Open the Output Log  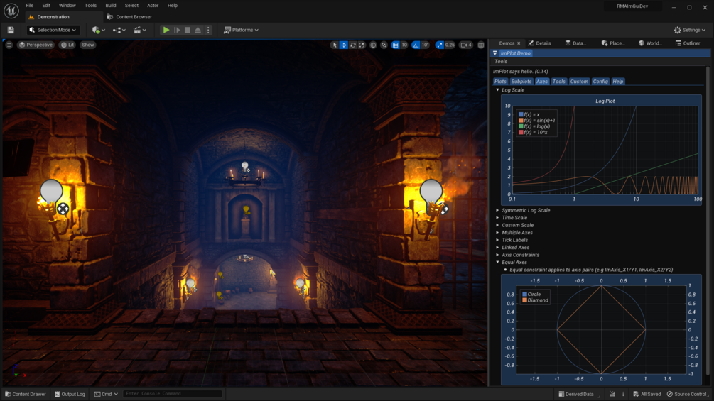tap(70, 394)
